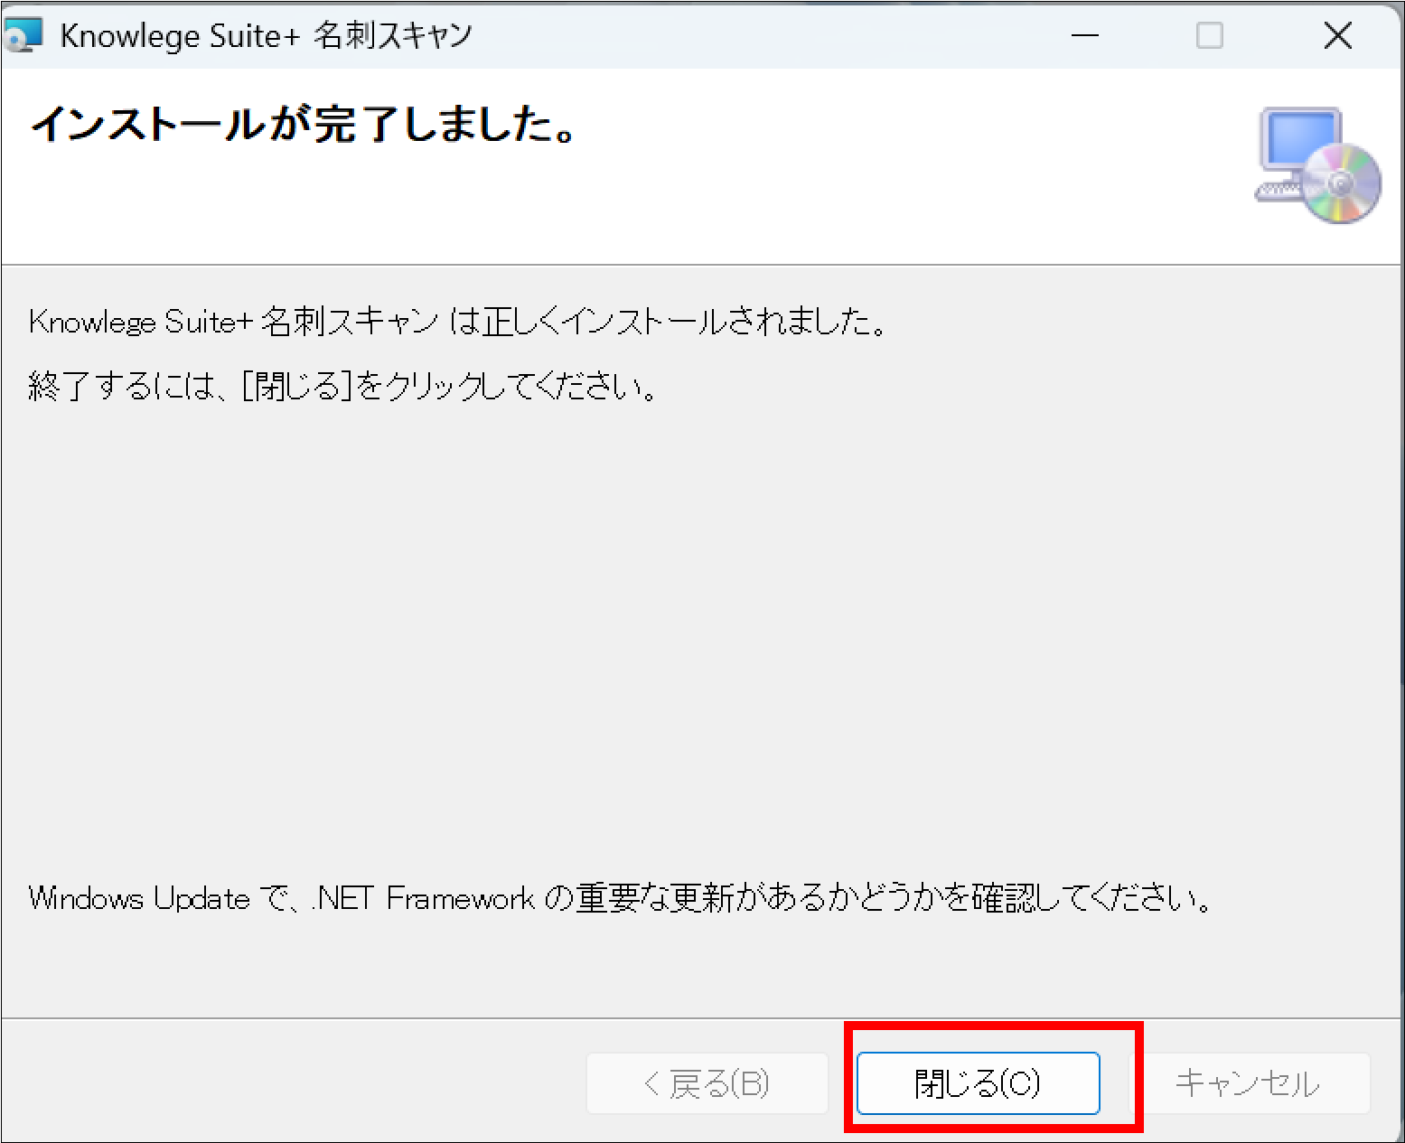1405x1143 pixels.
Task: Minimize the installer window
Action: coord(1085,36)
